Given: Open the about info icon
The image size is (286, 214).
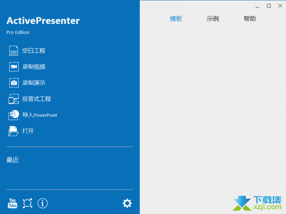Looking at the screenshot, I should (x=42, y=203).
